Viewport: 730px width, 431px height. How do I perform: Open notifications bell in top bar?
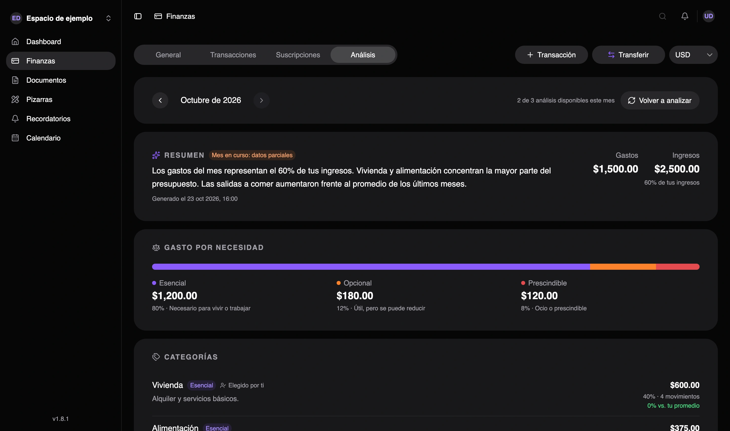(x=685, y=16)
